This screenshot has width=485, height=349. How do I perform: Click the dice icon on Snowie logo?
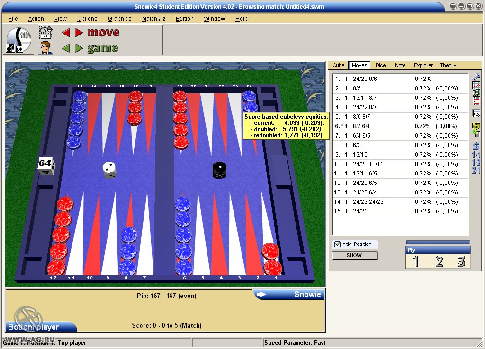(10, 49)
